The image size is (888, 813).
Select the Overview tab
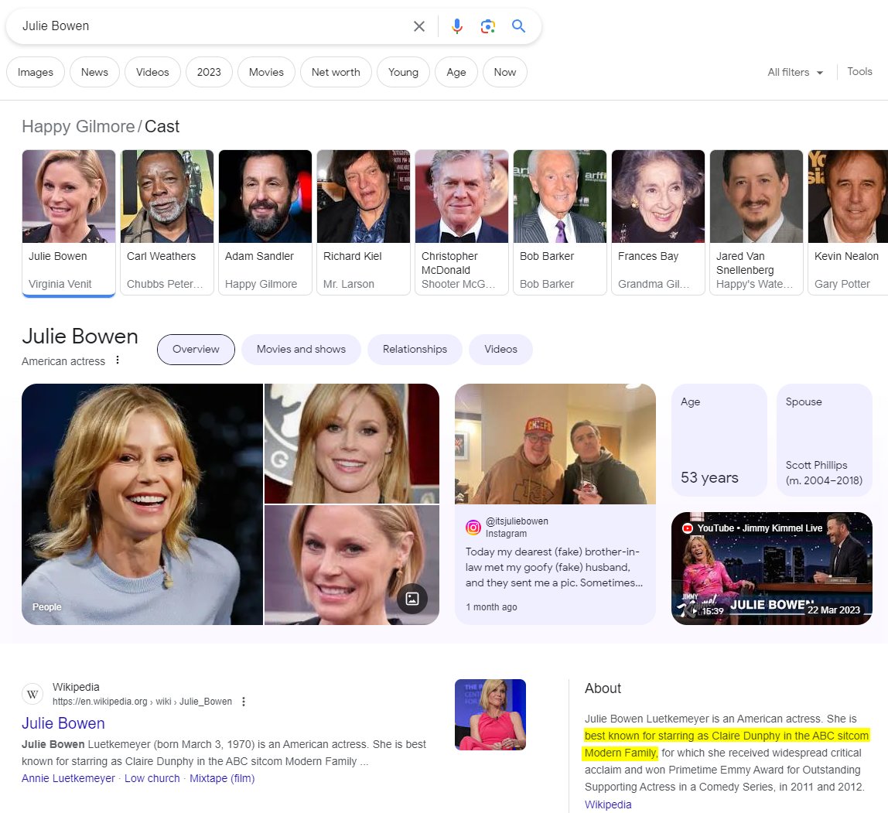[x=196, y=350]
